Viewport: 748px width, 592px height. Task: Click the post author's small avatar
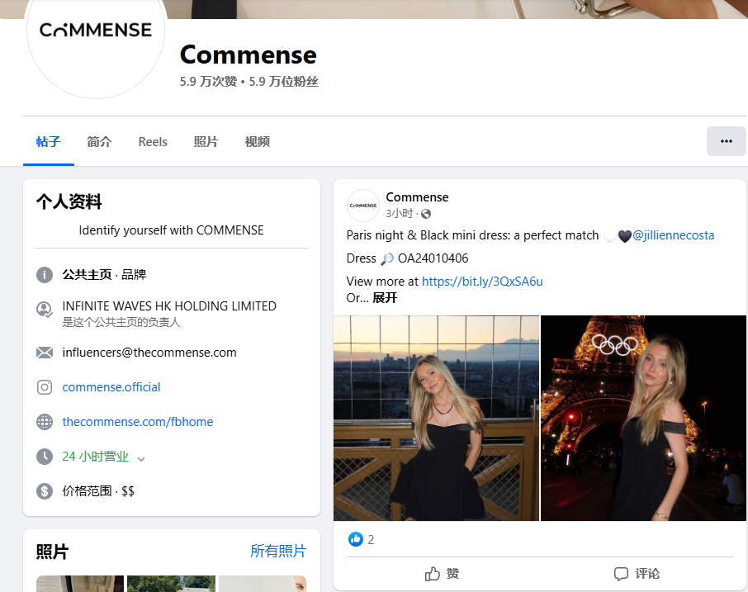point(362,205)
